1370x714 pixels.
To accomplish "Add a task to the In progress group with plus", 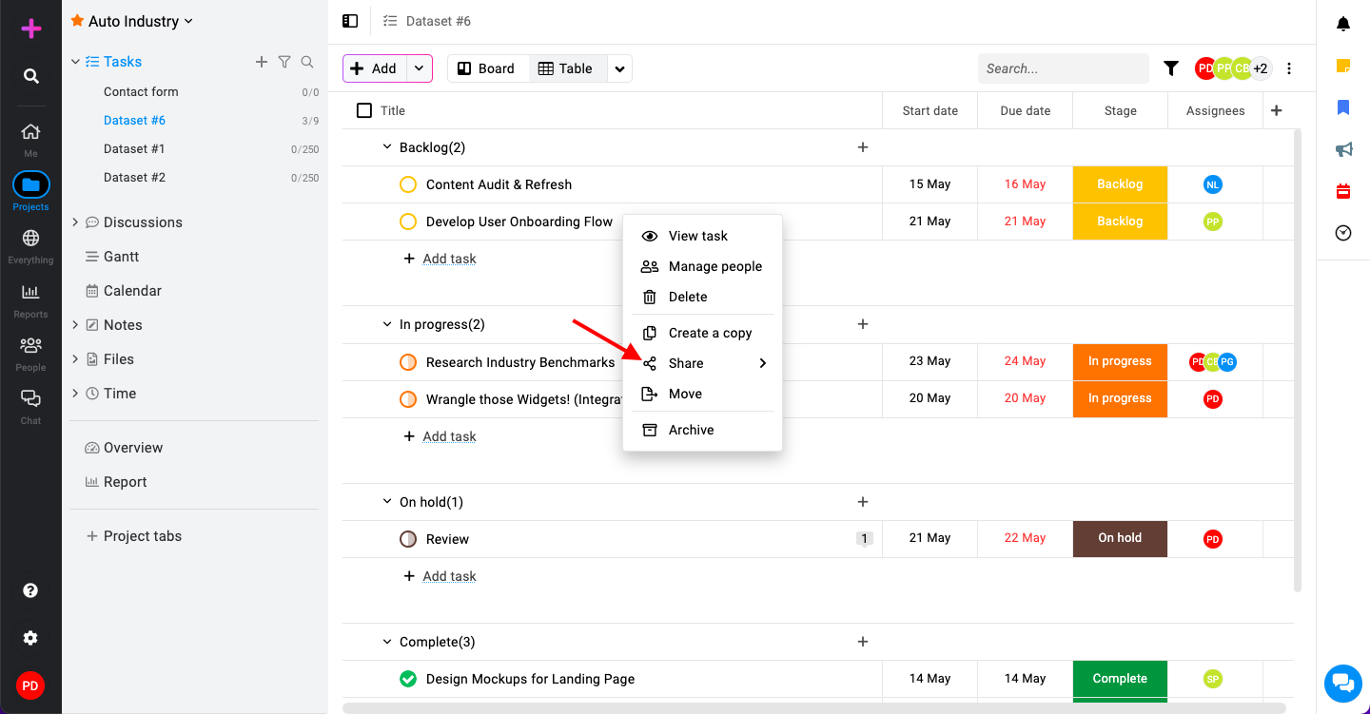I will coord(863,324).
